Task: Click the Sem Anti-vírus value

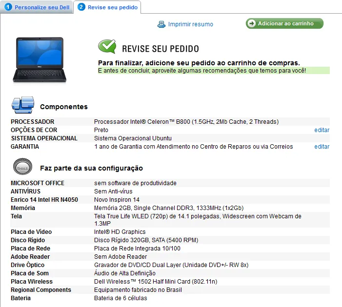Action: (113, 192)
